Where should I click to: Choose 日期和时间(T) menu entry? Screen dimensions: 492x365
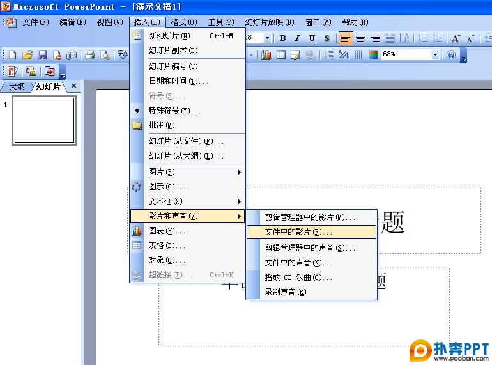(x=187, y=81)
